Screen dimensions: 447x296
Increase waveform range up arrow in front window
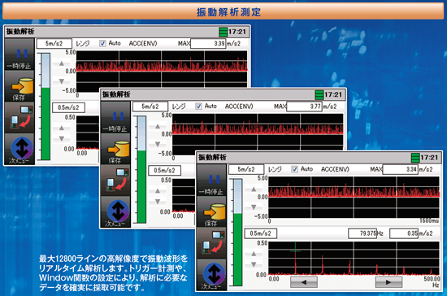point(254,189)
